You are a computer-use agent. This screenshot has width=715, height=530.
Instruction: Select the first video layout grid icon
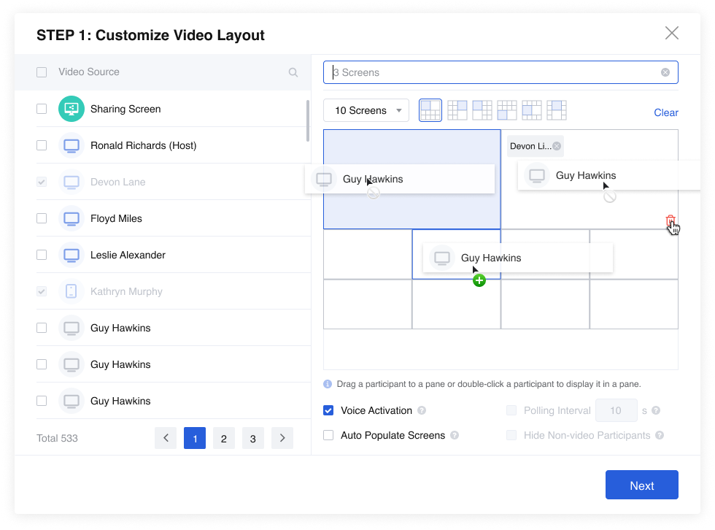click(430, 110)
